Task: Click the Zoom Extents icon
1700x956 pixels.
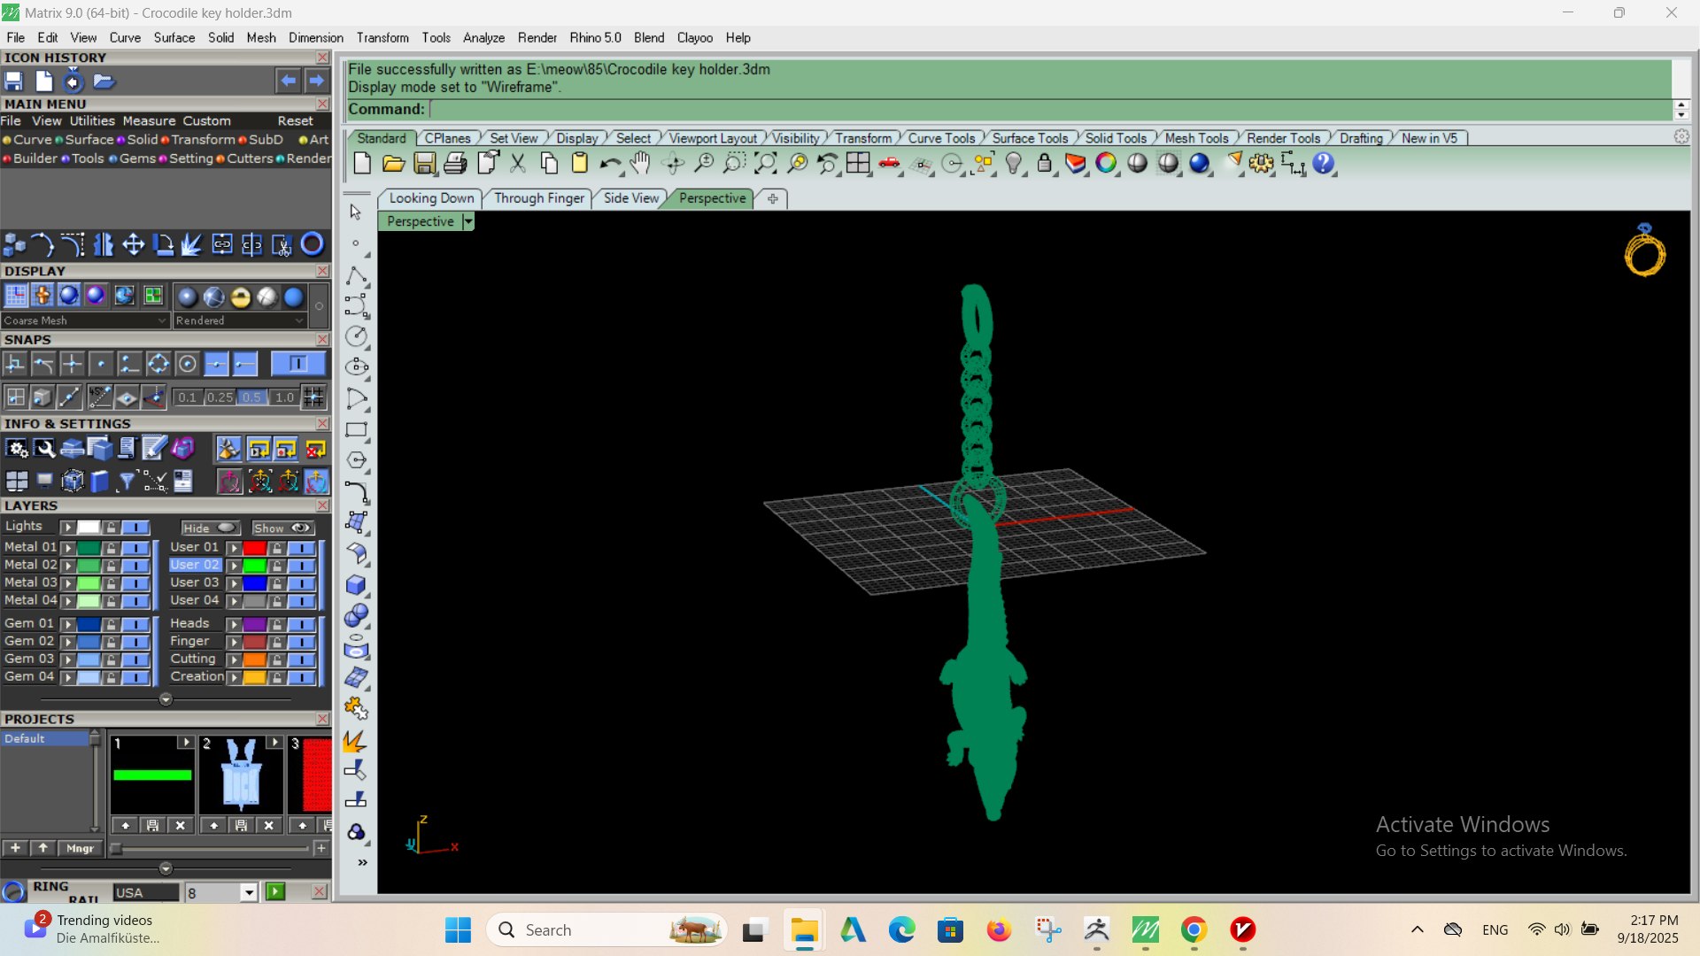Action: point(766,164)
